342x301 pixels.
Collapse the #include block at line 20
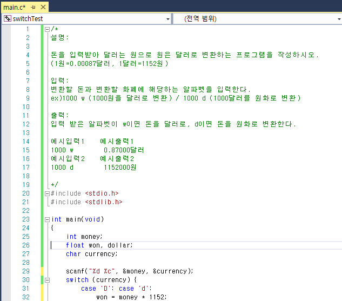tap(47, 193)
